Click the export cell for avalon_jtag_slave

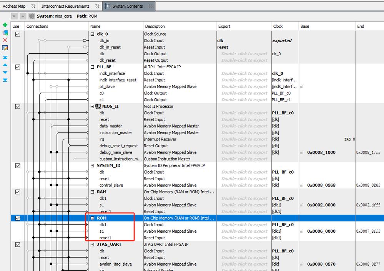(x=244, y=264)
